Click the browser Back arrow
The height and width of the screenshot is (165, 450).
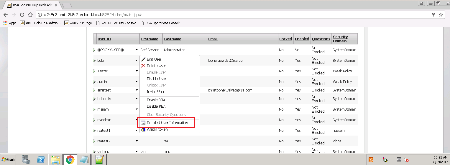point(6,15)
